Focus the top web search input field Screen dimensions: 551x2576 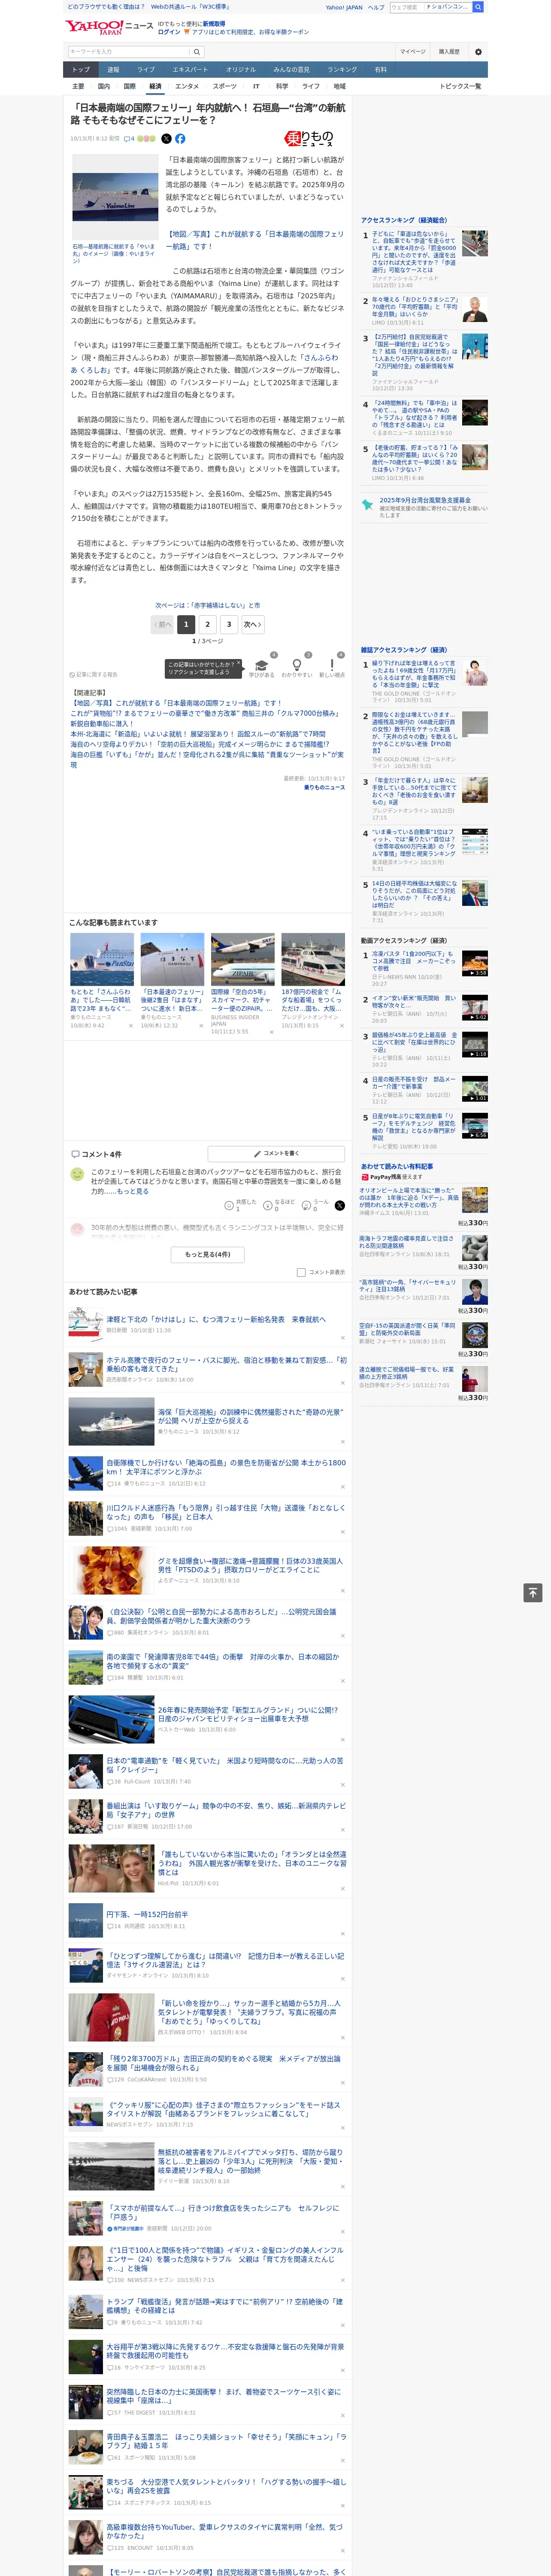(x=431, y=7)
